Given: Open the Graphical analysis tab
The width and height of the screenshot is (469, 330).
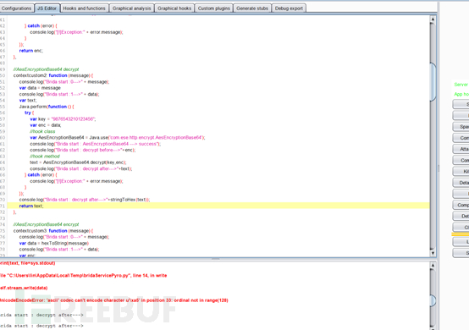Looking at the screenshot, I should tap(131, 8).
